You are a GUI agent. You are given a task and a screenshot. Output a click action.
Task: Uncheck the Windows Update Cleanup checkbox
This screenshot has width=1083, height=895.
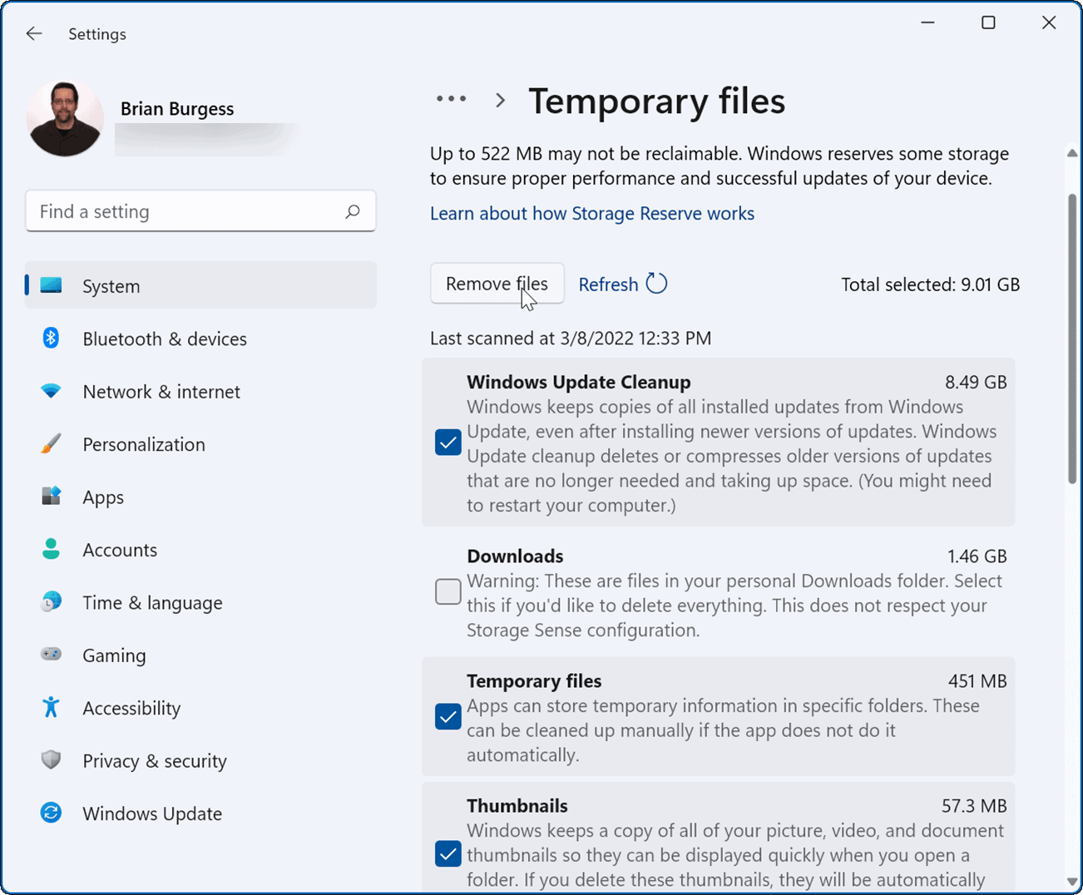[x=448, y=442]
